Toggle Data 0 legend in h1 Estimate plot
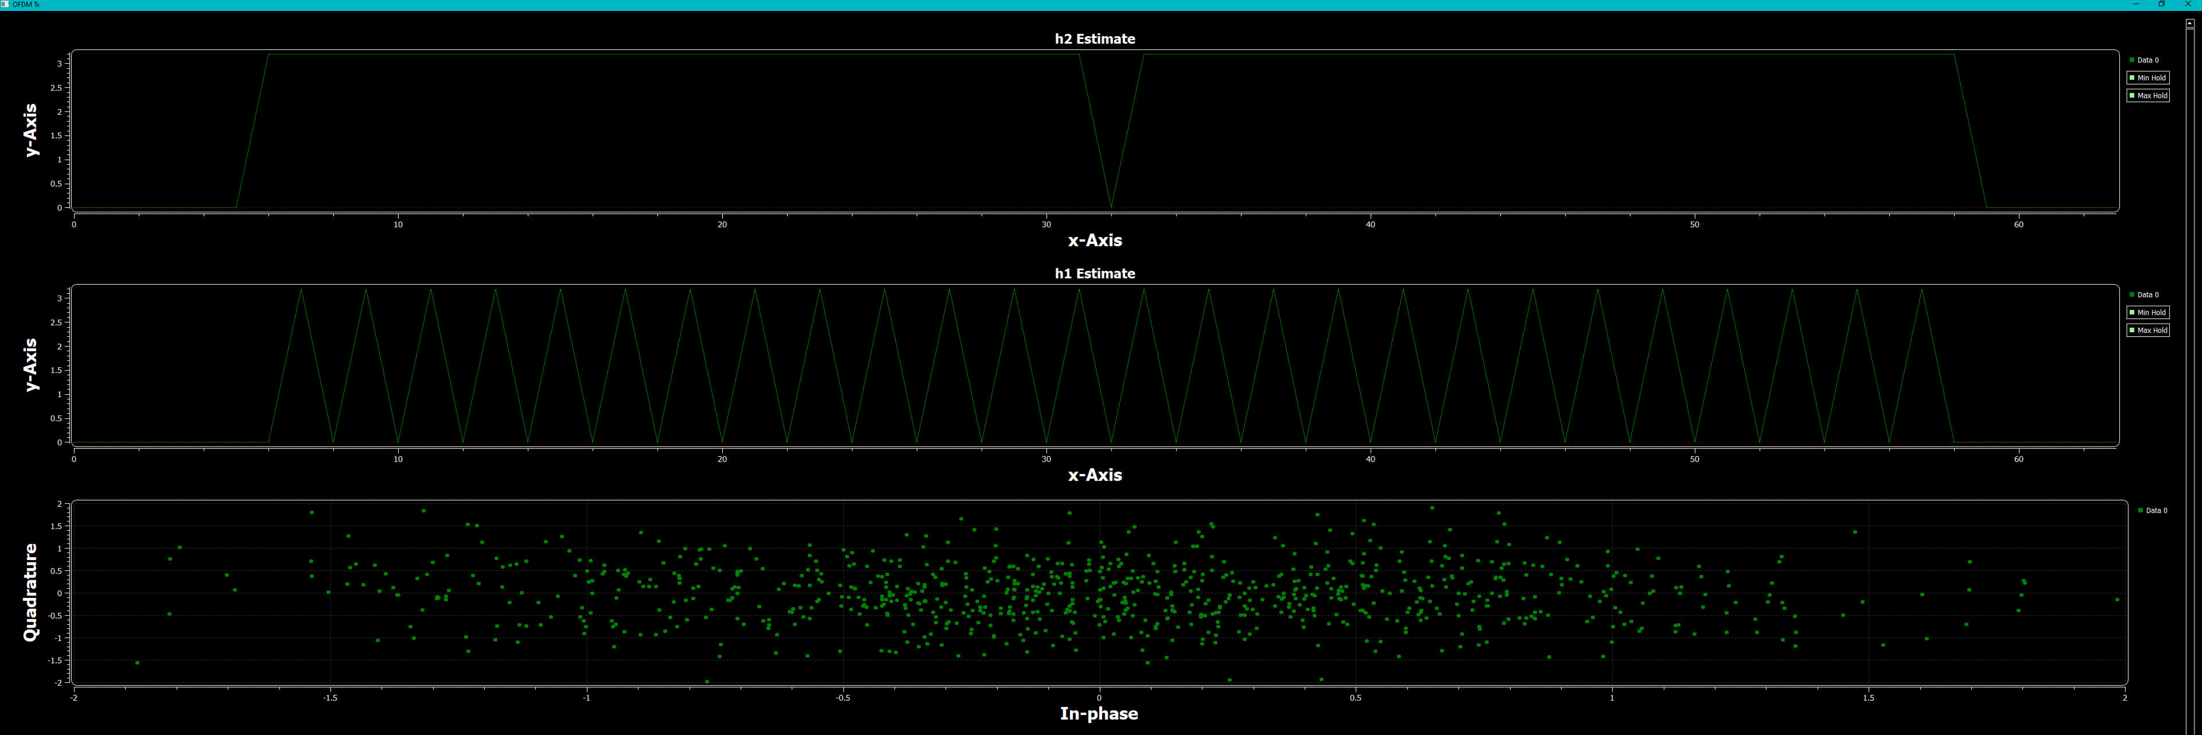 pyautogui.click(x=2144, y=295)
